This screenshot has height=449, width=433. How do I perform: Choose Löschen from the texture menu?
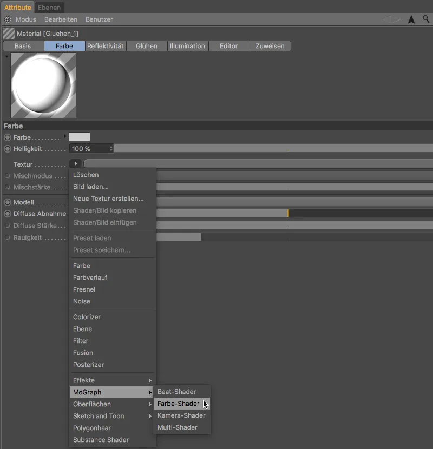113,175
